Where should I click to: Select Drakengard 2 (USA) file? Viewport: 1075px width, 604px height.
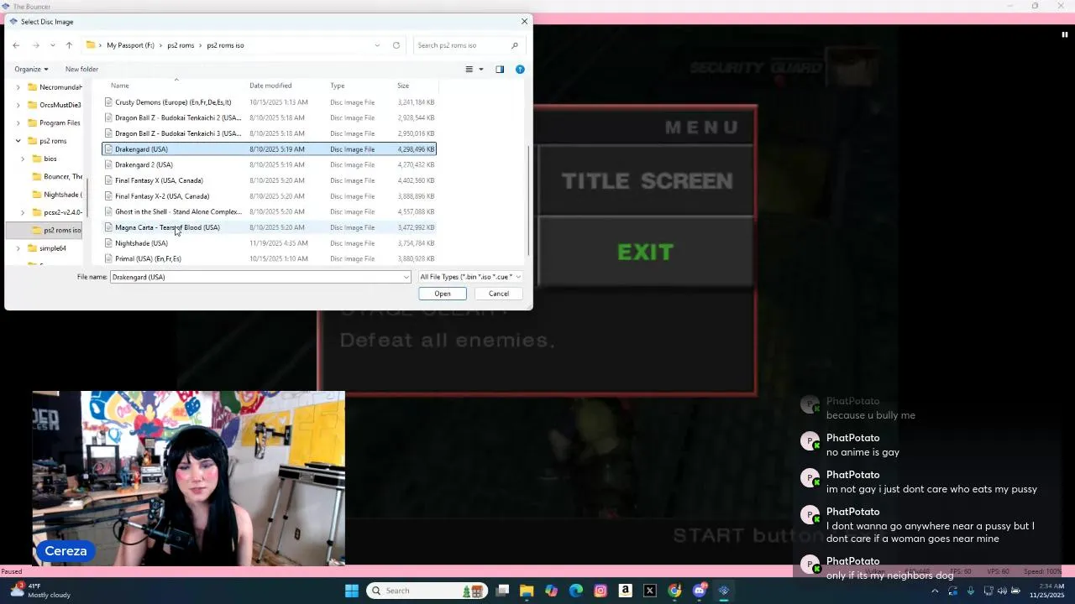[269, 165]
